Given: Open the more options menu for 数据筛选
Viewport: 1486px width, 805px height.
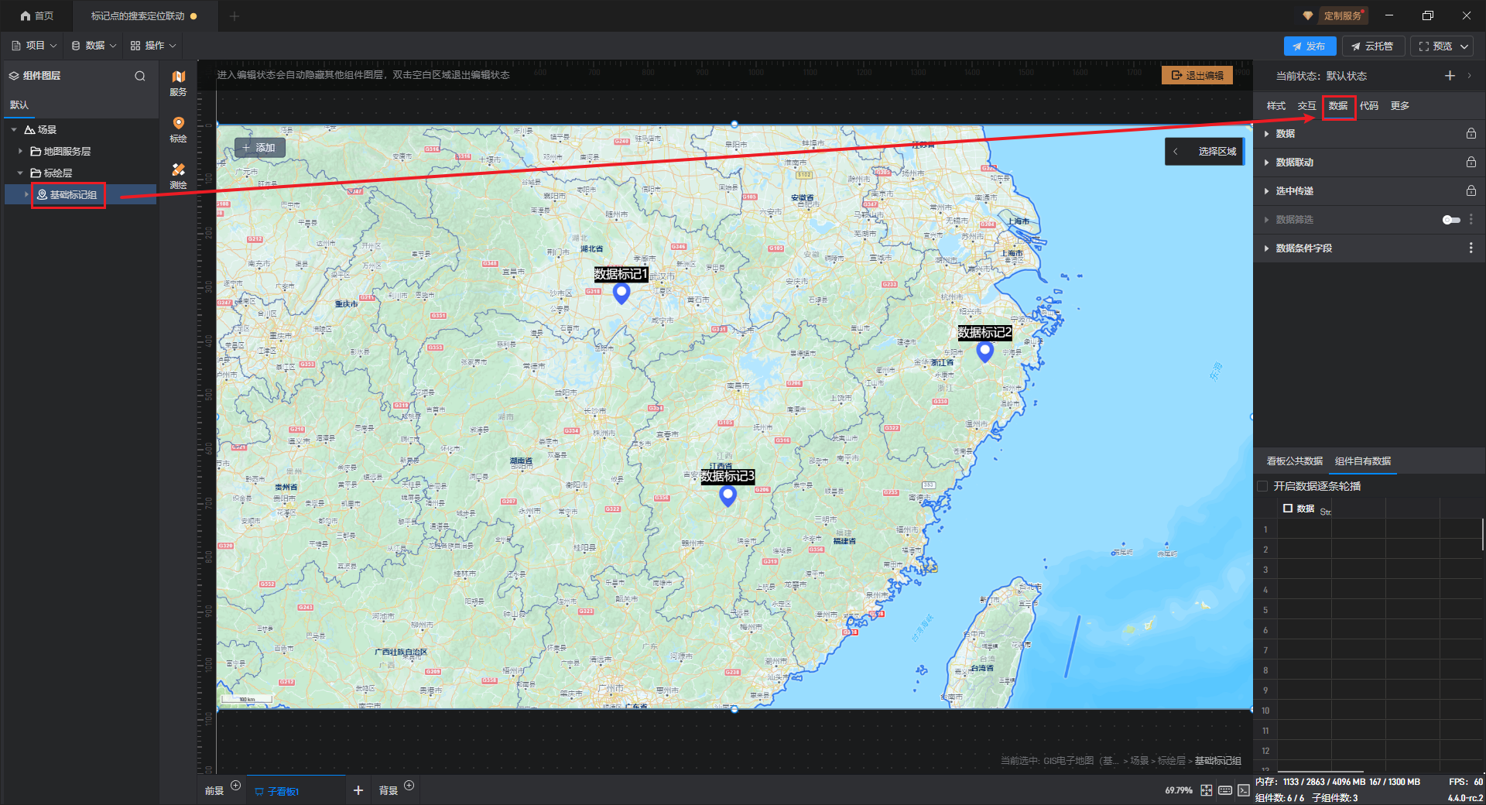Looking at the screenshot, I should 1471,220.
